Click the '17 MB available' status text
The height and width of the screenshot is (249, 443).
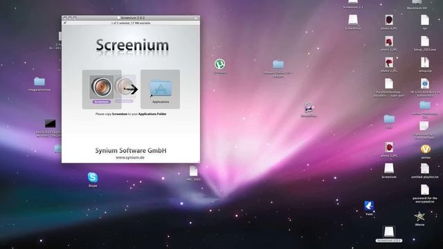(x=141, y=23)
